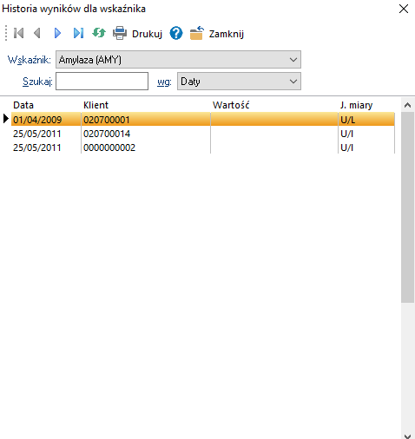This screenshot has width=415, height=439.
Task: Click the printer icon
Action: point(120,33)
